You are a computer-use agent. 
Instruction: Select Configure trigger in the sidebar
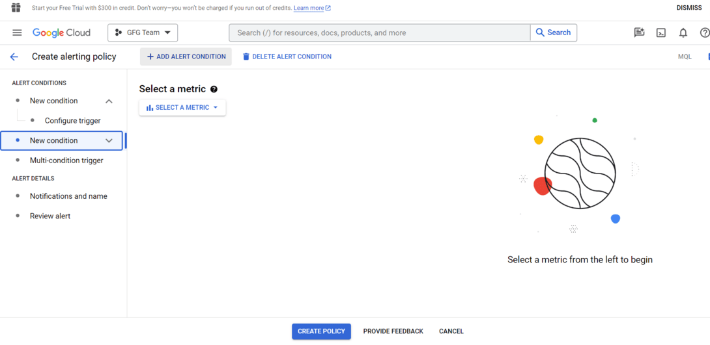point(72,121)
